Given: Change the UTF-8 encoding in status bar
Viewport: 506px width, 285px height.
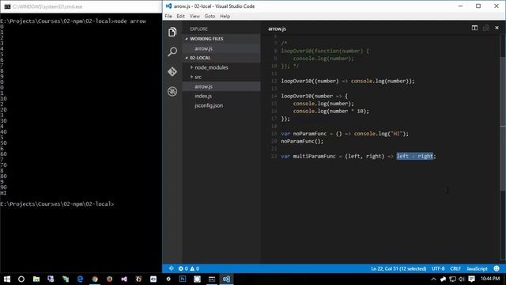Looking at the screenshot, I should 438,268.
